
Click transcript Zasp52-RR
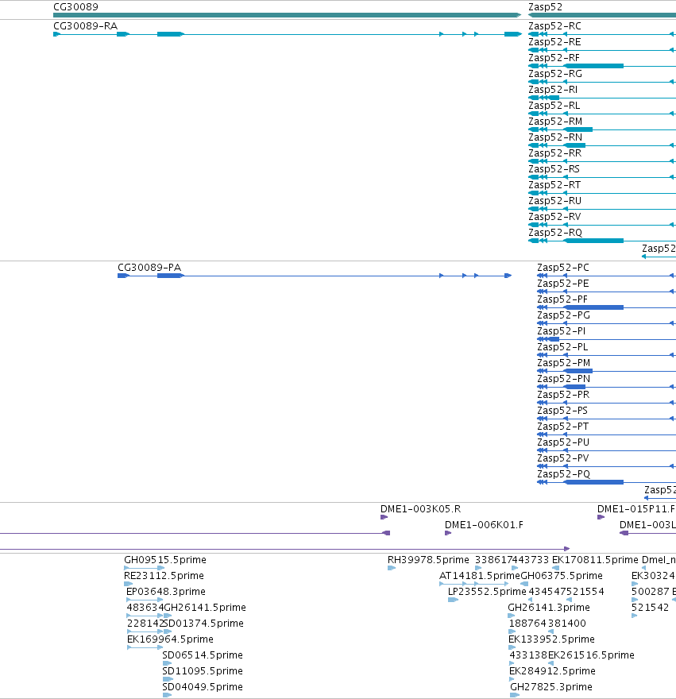pos(555,153)
